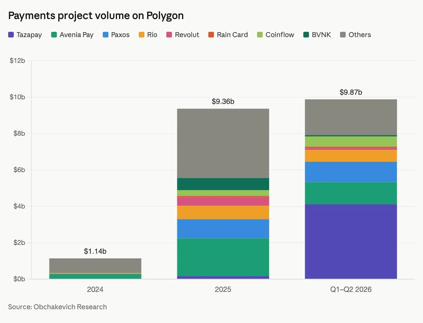The image size is (423, 323).
Task: Click the $12b y-axis label
Action: [17, 60]
